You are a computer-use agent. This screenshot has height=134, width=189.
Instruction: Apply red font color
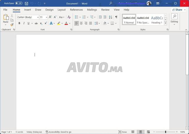(66, 23)
